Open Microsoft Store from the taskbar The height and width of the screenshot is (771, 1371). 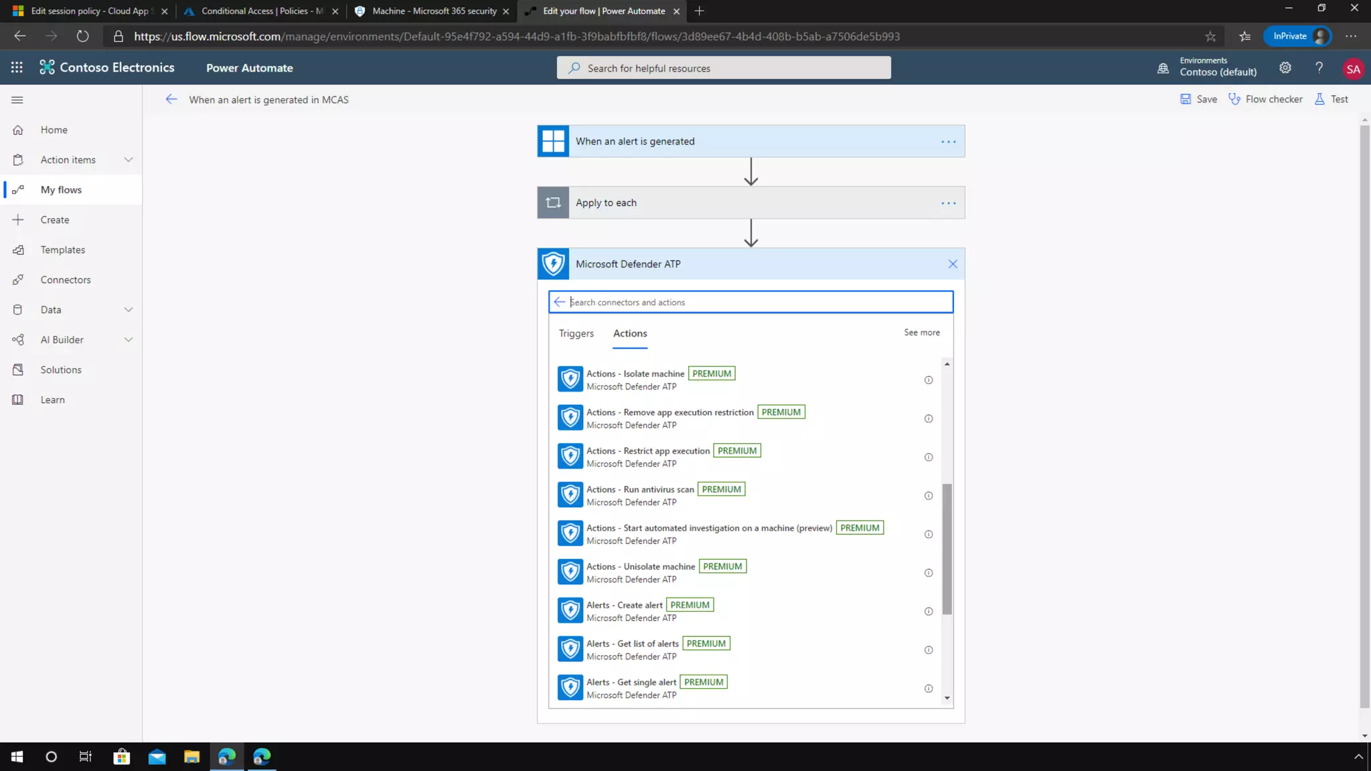click(x=121, y=756)
